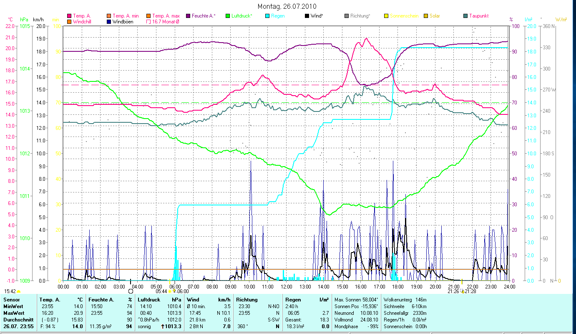Click the 2 Bft N wind value
Viewport: 576px width, 334px height.
tap(195, 326)
